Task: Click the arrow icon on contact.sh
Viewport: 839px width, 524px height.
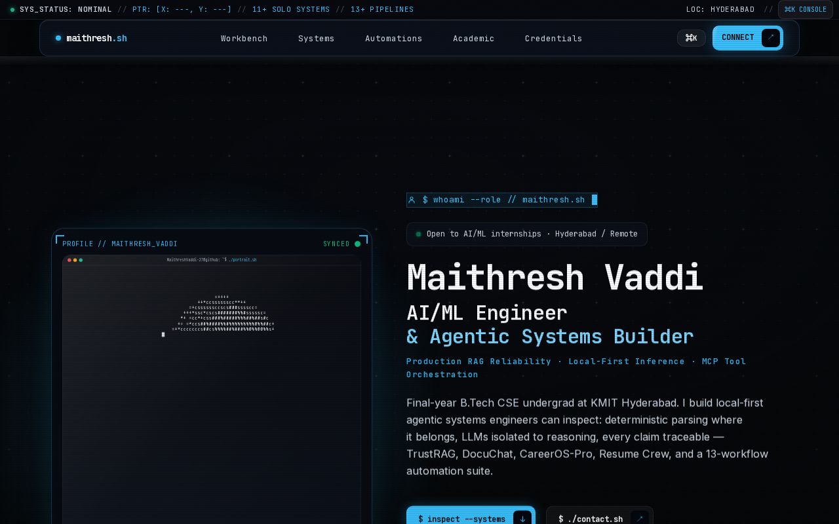Action: 639,518
